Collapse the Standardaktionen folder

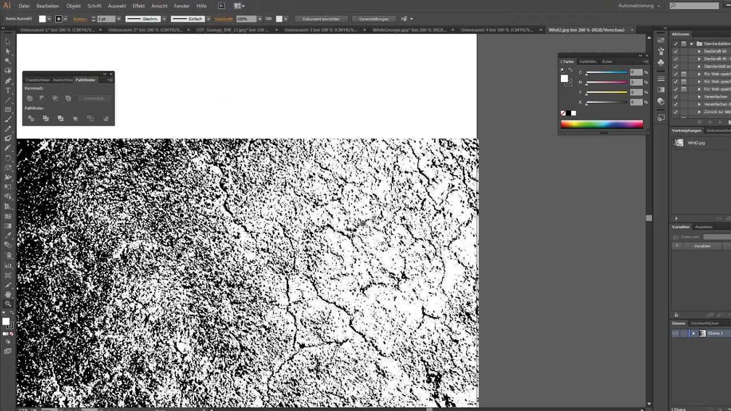pos(692,43)
